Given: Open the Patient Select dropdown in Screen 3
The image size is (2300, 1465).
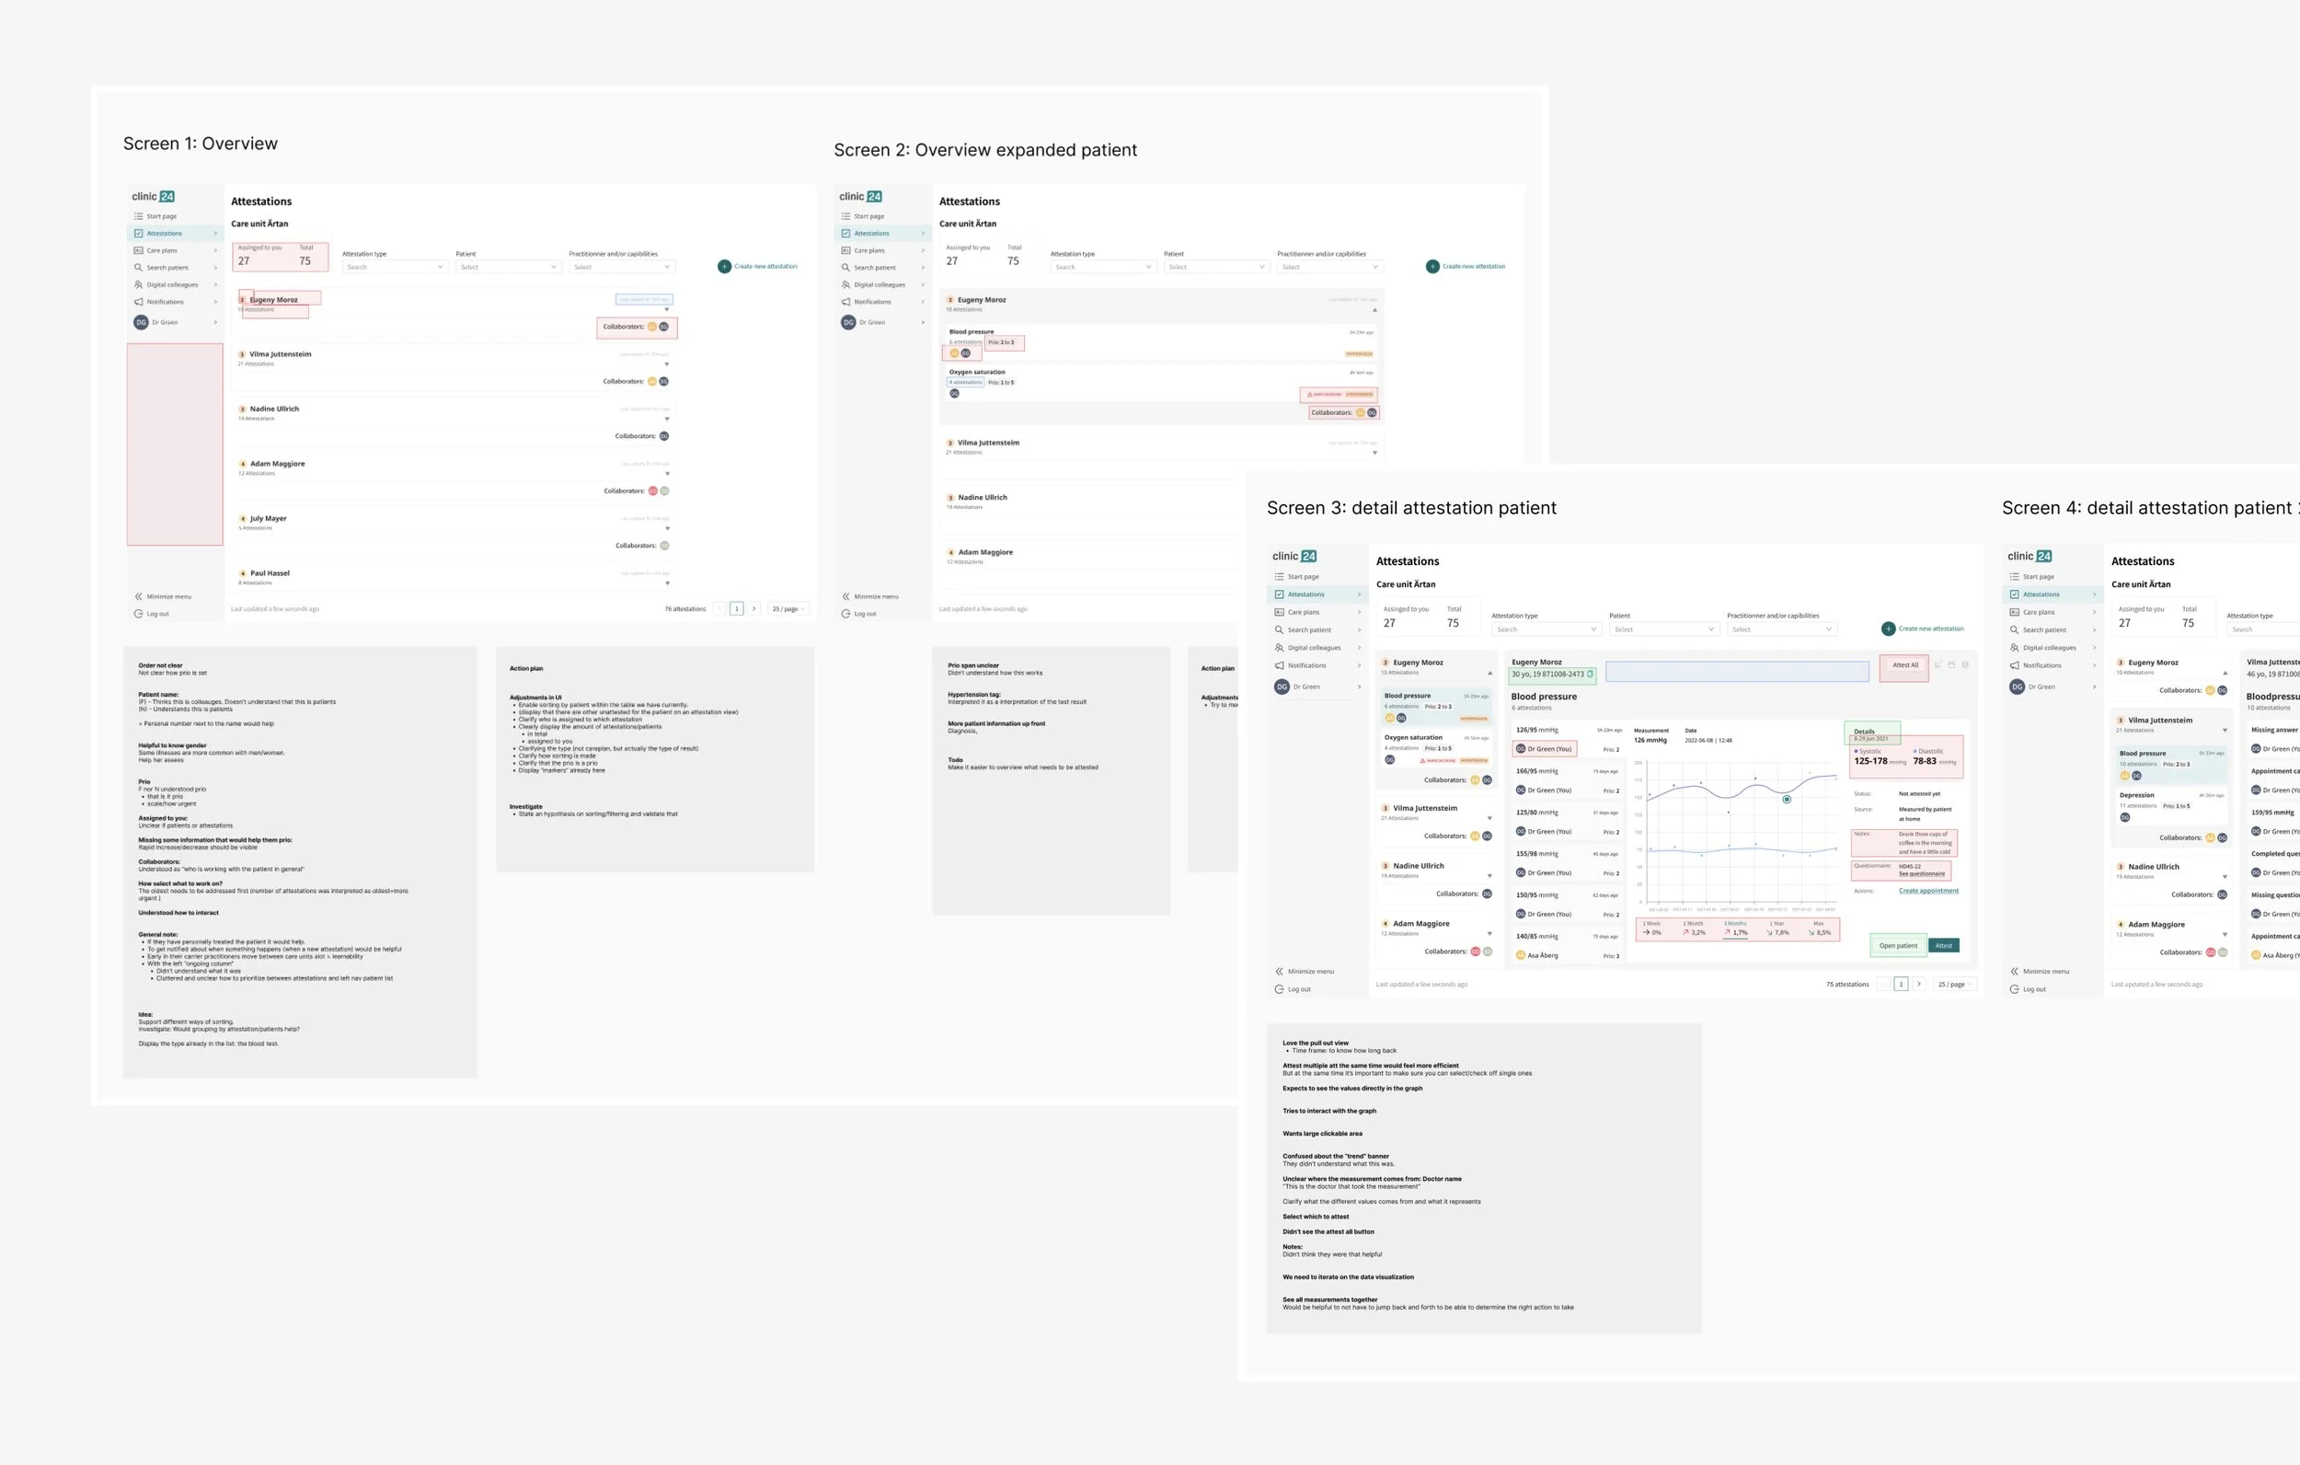Looking at the screenshot, I should pyautogui.click(x=1663, y=629).
